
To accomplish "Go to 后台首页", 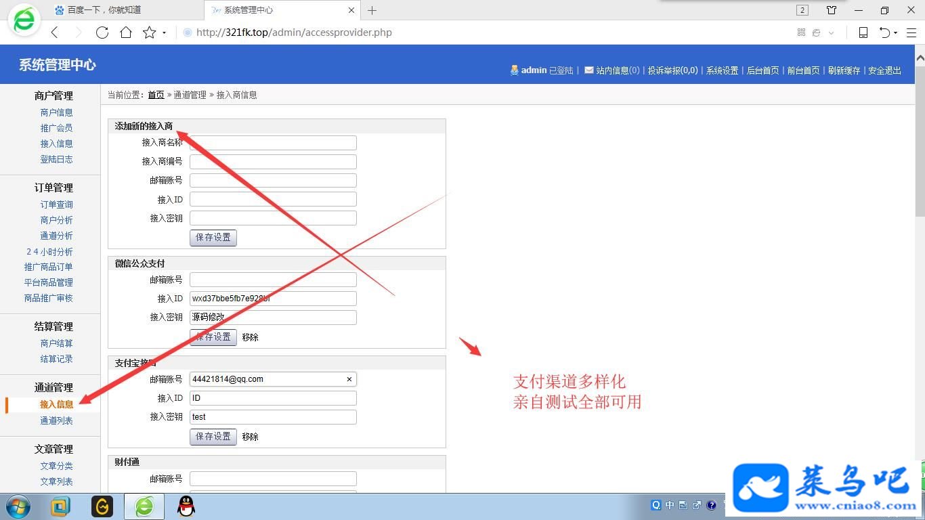I will (x=762, y=70).
